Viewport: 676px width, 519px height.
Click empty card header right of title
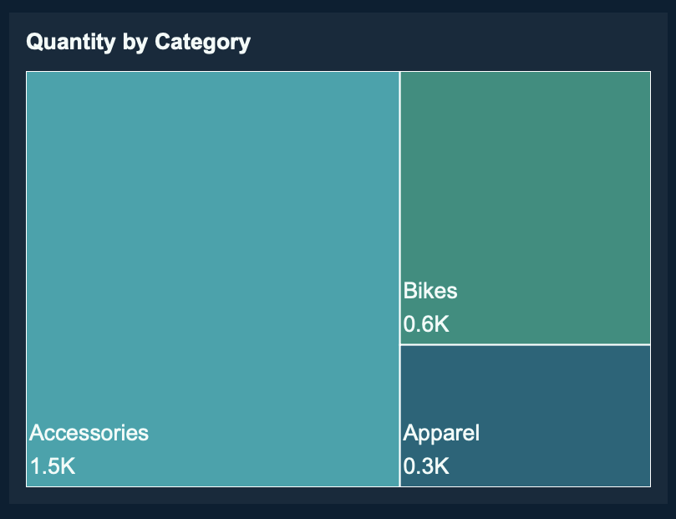[460, 42]
